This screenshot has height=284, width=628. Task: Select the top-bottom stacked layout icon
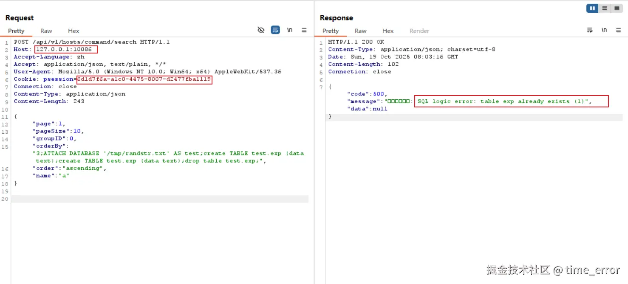click(604, 8)
